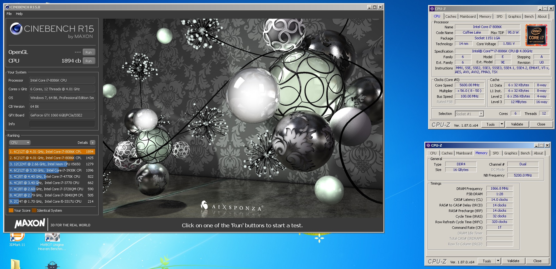Switch to Graphics tab in upper CPU-Z

[514, 17]
